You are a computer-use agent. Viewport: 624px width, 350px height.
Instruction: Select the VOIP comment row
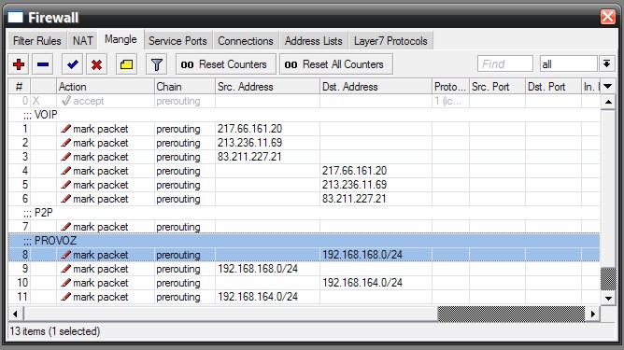coord(304,115)
